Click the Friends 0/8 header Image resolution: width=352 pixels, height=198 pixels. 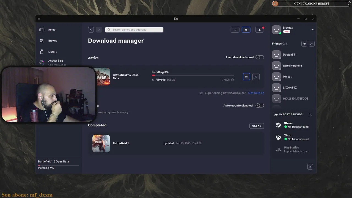point(279,43)
